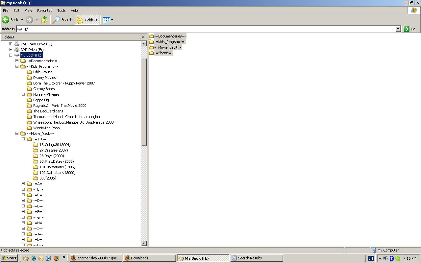This screenshot has width=421, height=263.
Task: Open the File menu
Action: pos(6,11)
